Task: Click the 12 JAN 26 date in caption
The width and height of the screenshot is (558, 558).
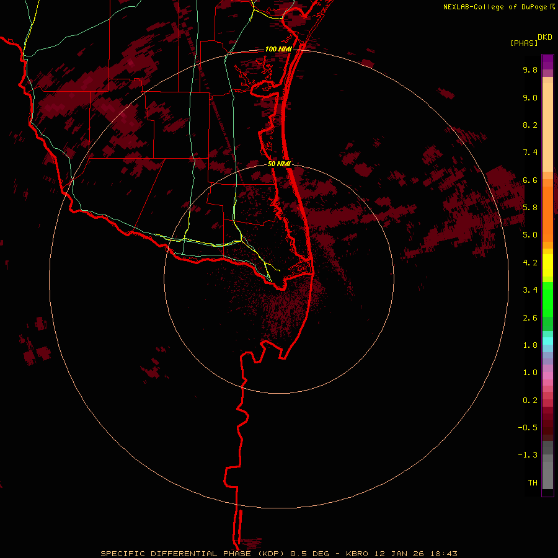Action: tap(400, 554)
